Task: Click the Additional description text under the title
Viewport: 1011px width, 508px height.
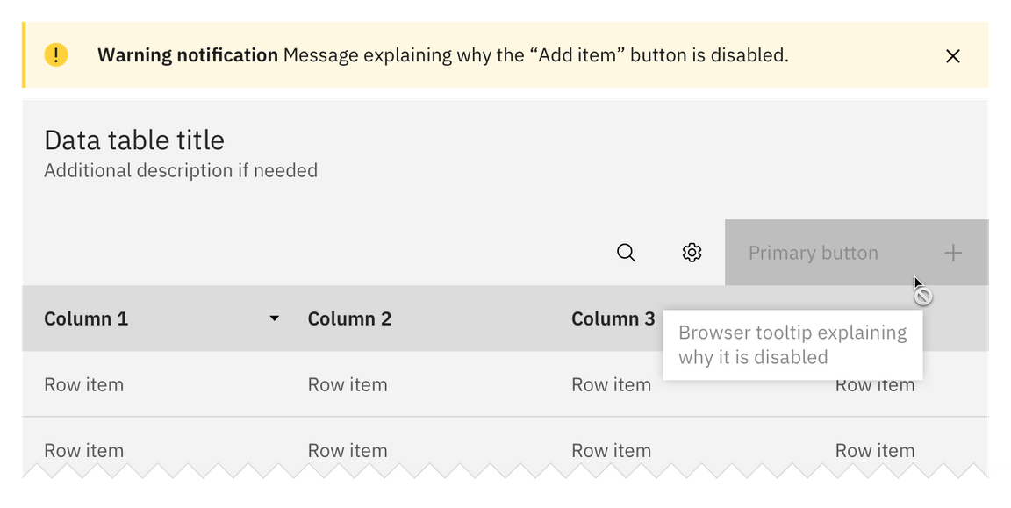Action: click(x=181, y=170)
